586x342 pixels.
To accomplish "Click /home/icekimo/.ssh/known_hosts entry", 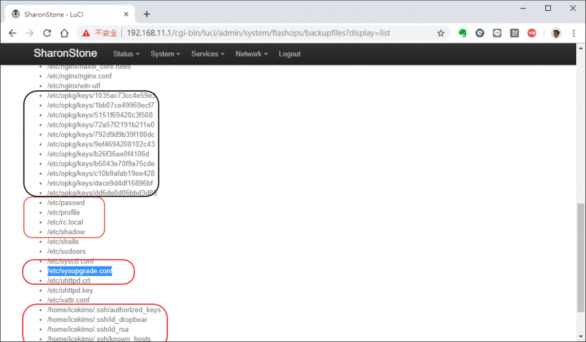I will [98, 339].
